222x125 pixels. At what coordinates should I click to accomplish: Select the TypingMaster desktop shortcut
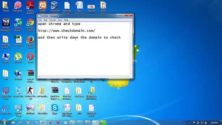click(x=18, y=7)
